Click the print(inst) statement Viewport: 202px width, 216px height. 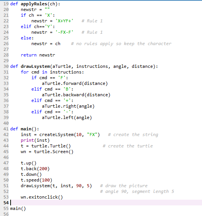click(35, 140)
